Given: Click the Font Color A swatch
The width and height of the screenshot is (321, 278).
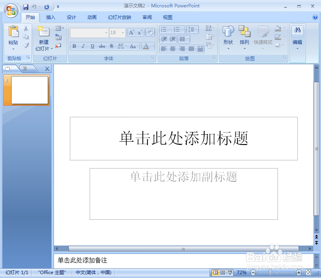Looking at the screenshot, I should 146,46.
